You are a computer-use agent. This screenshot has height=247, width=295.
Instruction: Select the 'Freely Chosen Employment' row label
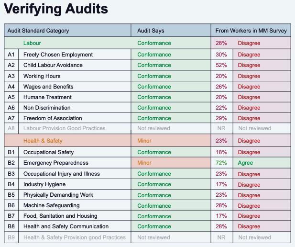coord(58,55)
